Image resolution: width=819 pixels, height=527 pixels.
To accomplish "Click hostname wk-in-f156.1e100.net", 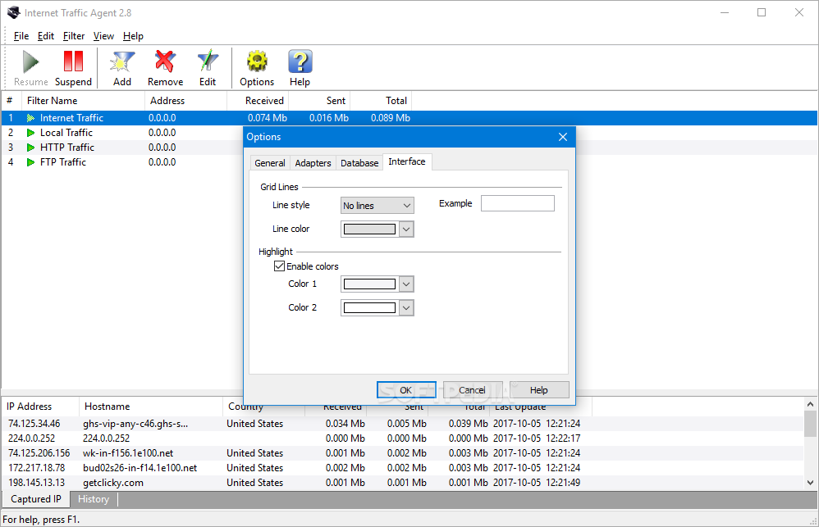I will 128,453.
